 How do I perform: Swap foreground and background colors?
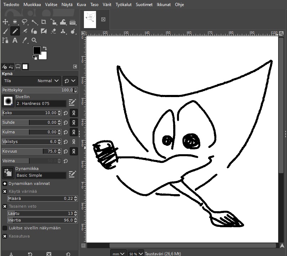pos(45,48)
